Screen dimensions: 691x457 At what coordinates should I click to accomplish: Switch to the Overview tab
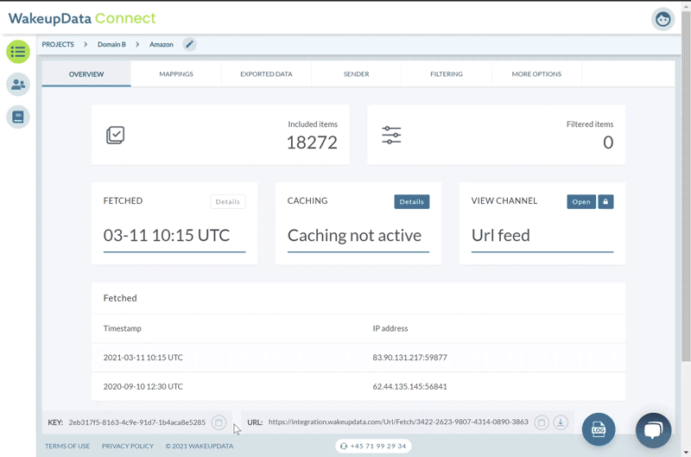(86, 74)
